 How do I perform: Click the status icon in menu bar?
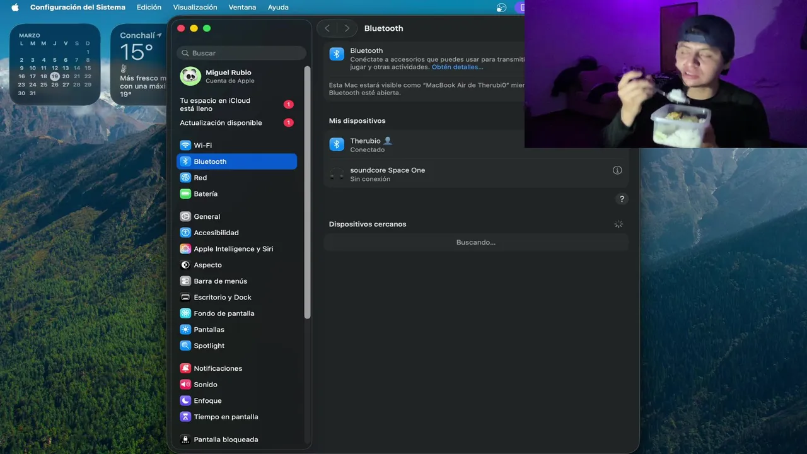tap(502, 8)
